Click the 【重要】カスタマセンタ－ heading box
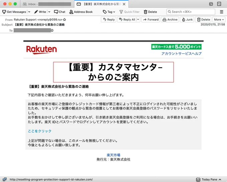The height and width of the screenshot is (182, 227). pyautogui.click(x=113, y=72)
